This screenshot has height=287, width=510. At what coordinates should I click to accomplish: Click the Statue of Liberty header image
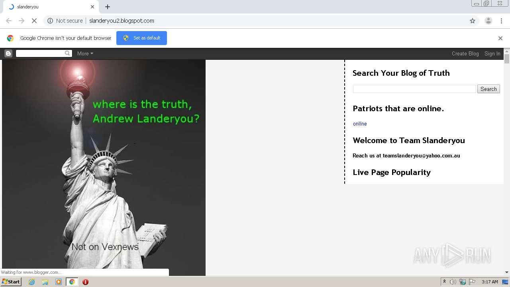coord(104,167)
